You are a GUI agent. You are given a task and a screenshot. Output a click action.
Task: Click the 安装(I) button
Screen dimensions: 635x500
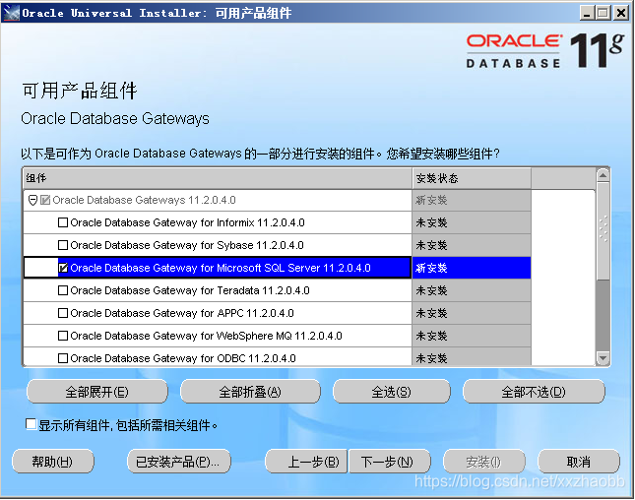pos(484,462)
